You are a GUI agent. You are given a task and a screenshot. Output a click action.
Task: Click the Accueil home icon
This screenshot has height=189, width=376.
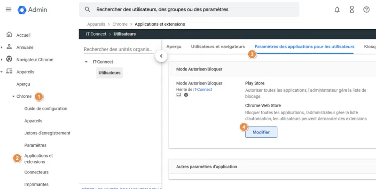pyautogui.click(x=9, y=35)
